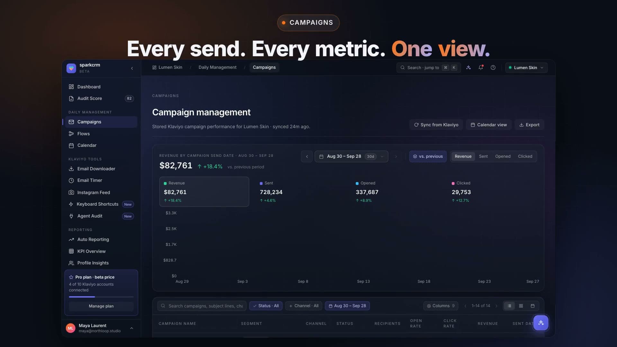617x347 pixels.
Task: Open Calendar from the sidebar
Action: 101,145
